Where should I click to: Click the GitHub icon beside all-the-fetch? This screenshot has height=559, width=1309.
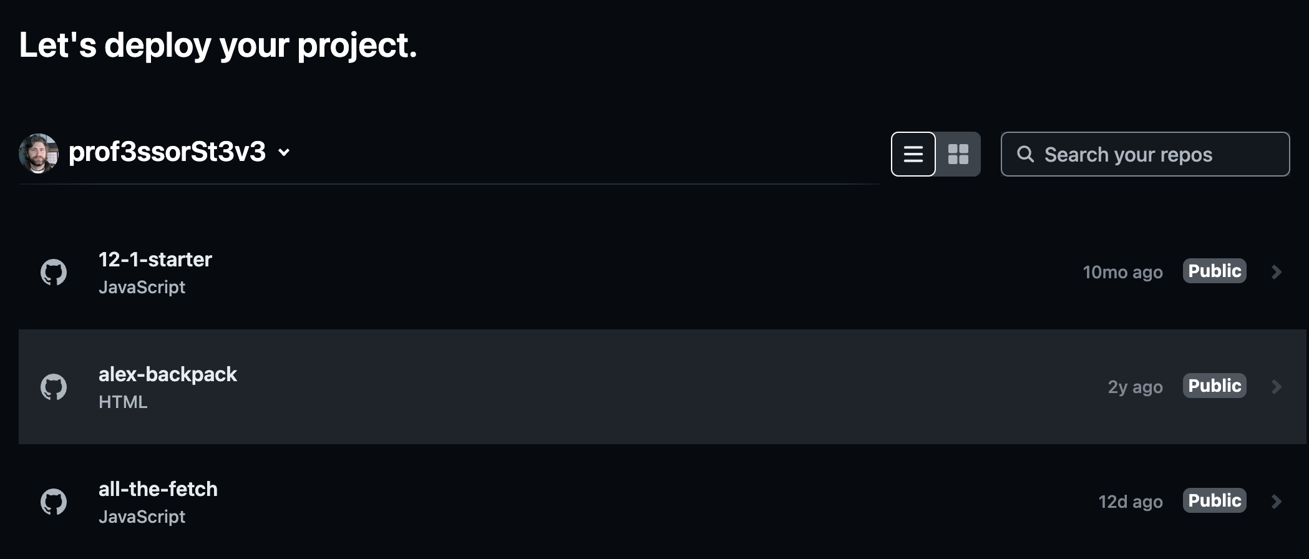tap(54, 502)
